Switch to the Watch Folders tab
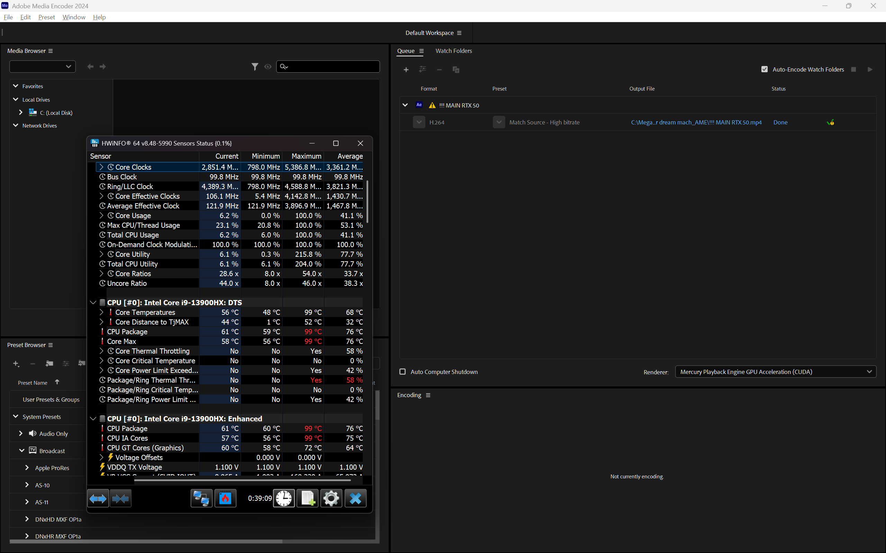The width and height of the screenshot is (886, 553). point(454,51)
